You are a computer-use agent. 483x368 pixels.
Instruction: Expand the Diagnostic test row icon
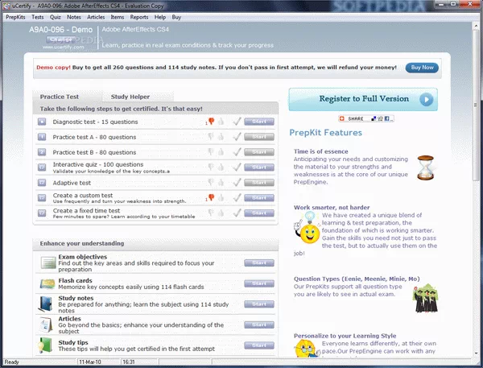[x=42, y=122]
